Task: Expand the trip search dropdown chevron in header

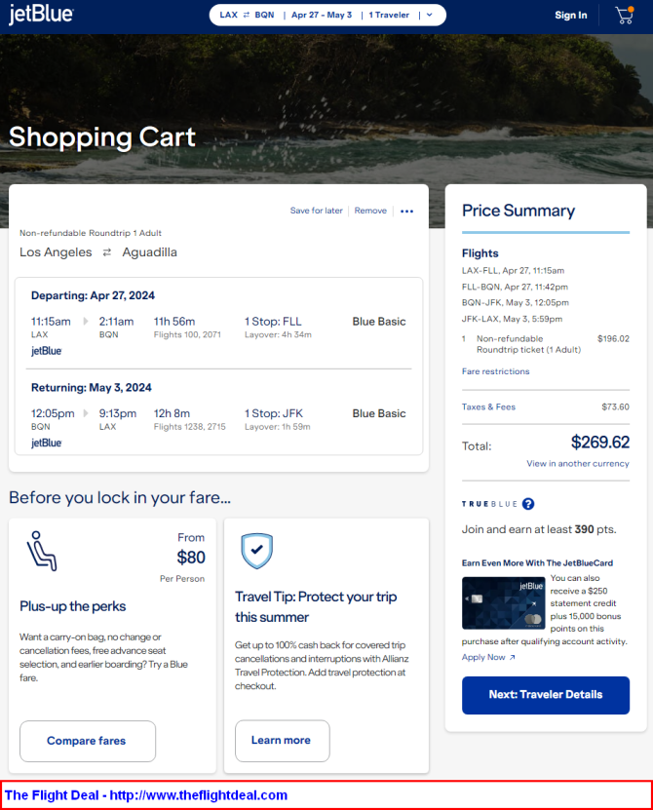Action: [x=429, y=15]
